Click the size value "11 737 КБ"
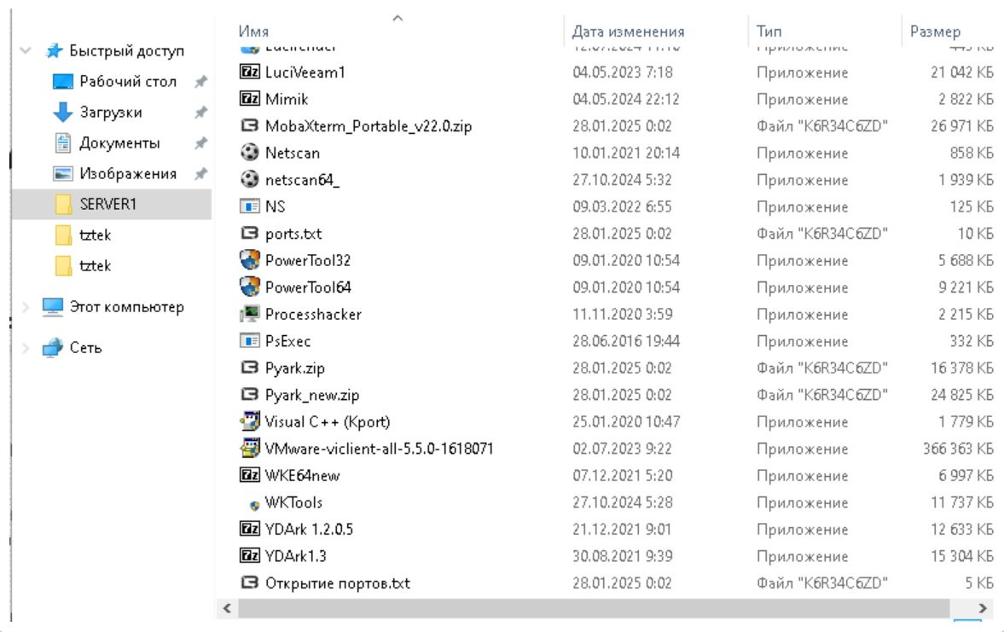Viewport: 1004px width, 632px height. (961, 502)
